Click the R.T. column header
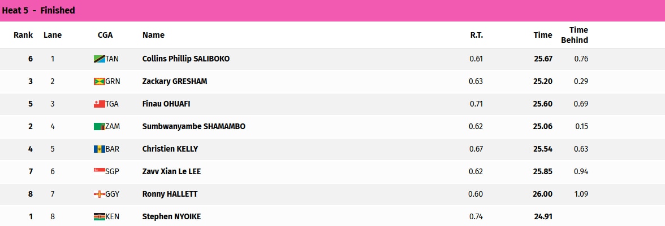 click(x=477, y=35)
